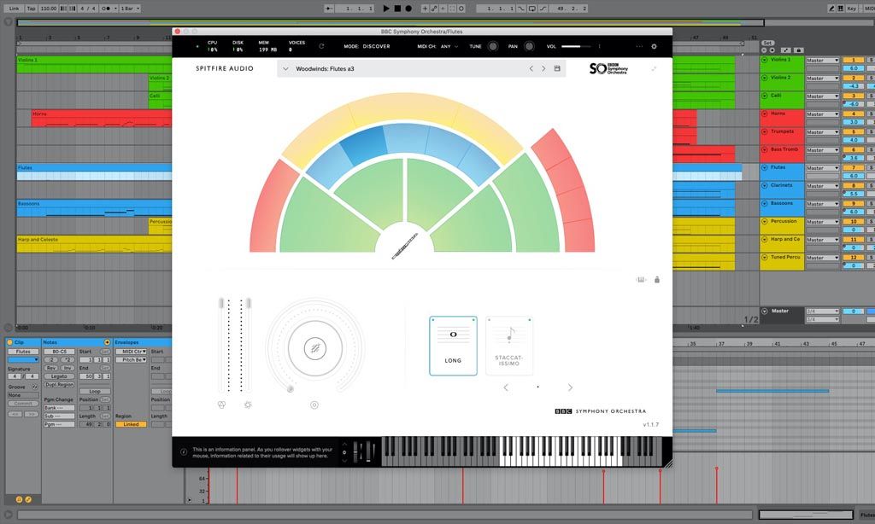This screenshot has height=524, width=875.
Task: Toggle the Linked region button in Envelopes
Action: [x=131, y=424]
